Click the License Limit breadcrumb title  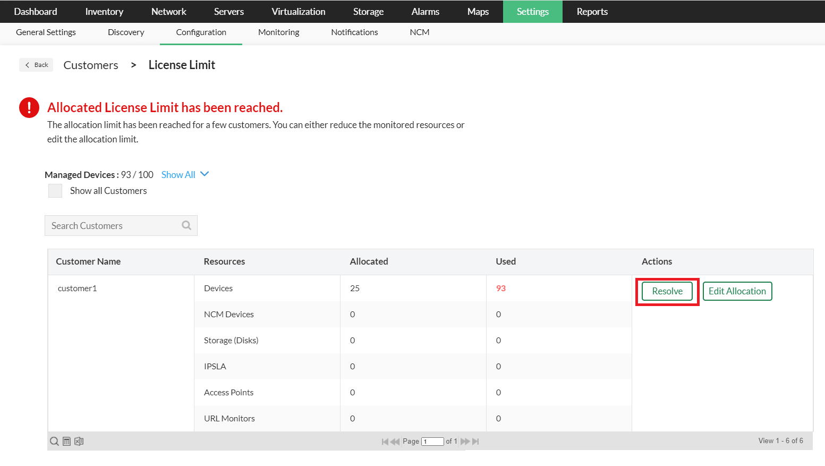pos(182,65)
